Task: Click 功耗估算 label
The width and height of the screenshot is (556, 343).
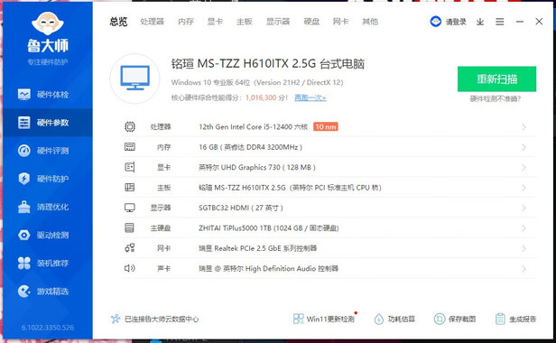Action: click(x=402, y=319)
